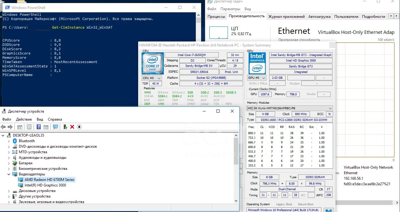The image size is (400, 212).
Task: Expand the Дисковые устройства tree node
Action: click(x=9, y=191)
